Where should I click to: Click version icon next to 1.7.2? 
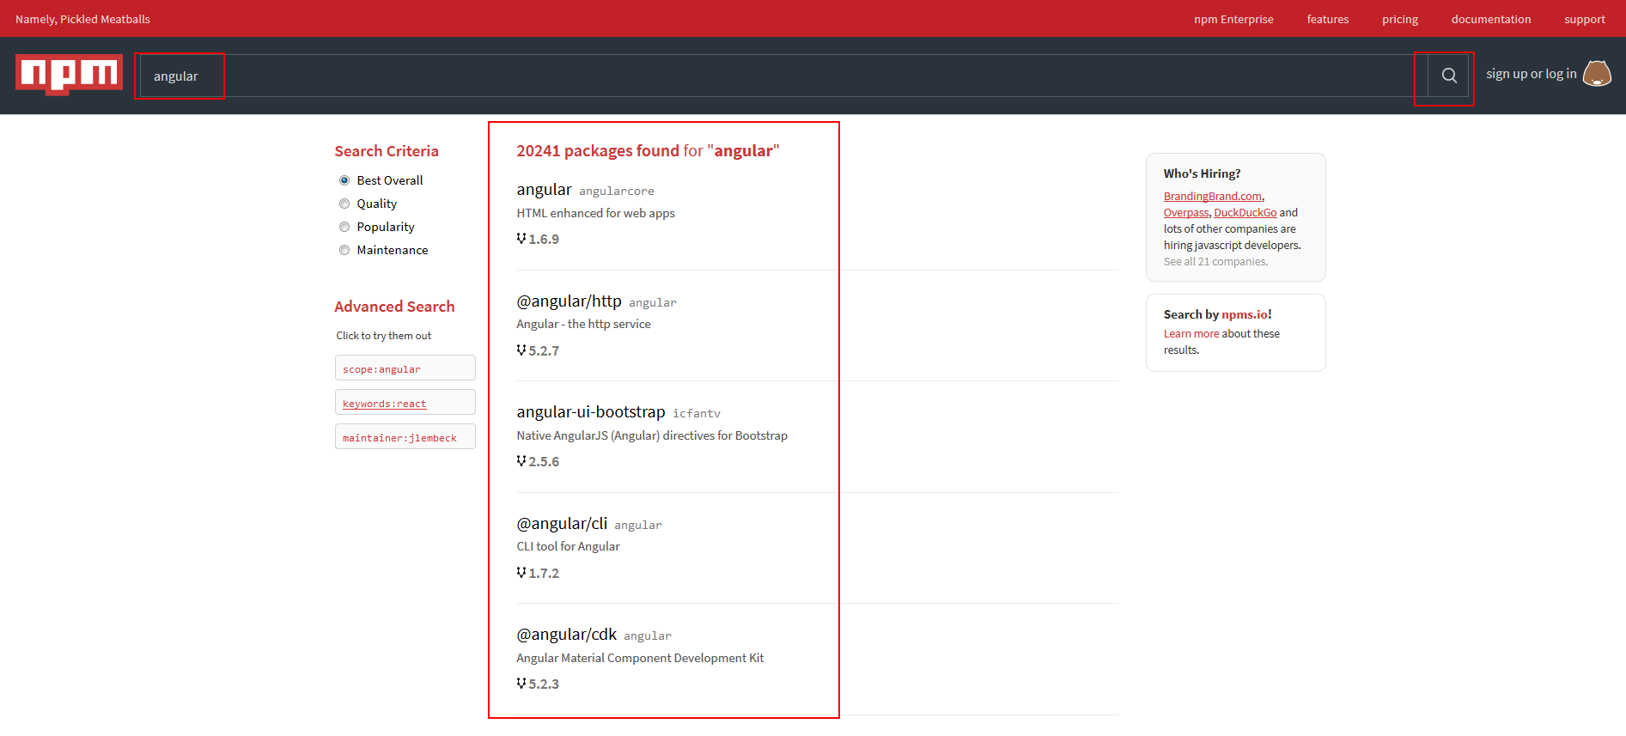point(521,573)
